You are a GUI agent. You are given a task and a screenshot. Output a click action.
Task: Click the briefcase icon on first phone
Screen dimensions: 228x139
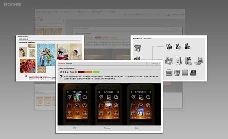pos(85,113)
